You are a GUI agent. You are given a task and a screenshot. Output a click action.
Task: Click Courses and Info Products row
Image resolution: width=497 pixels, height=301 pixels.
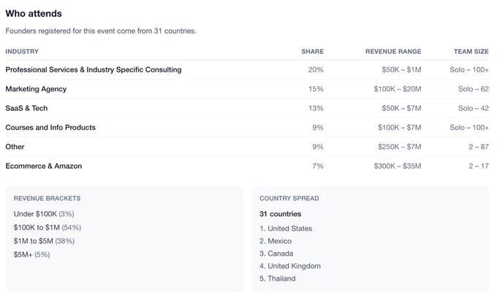click(247, 127)
